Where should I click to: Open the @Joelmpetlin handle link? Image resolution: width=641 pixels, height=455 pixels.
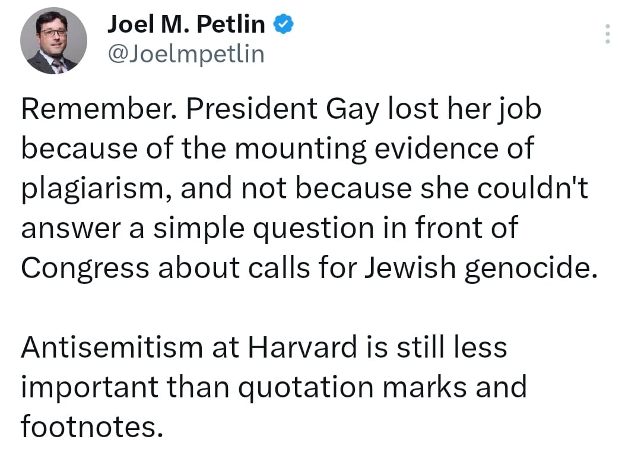[186, 54]
